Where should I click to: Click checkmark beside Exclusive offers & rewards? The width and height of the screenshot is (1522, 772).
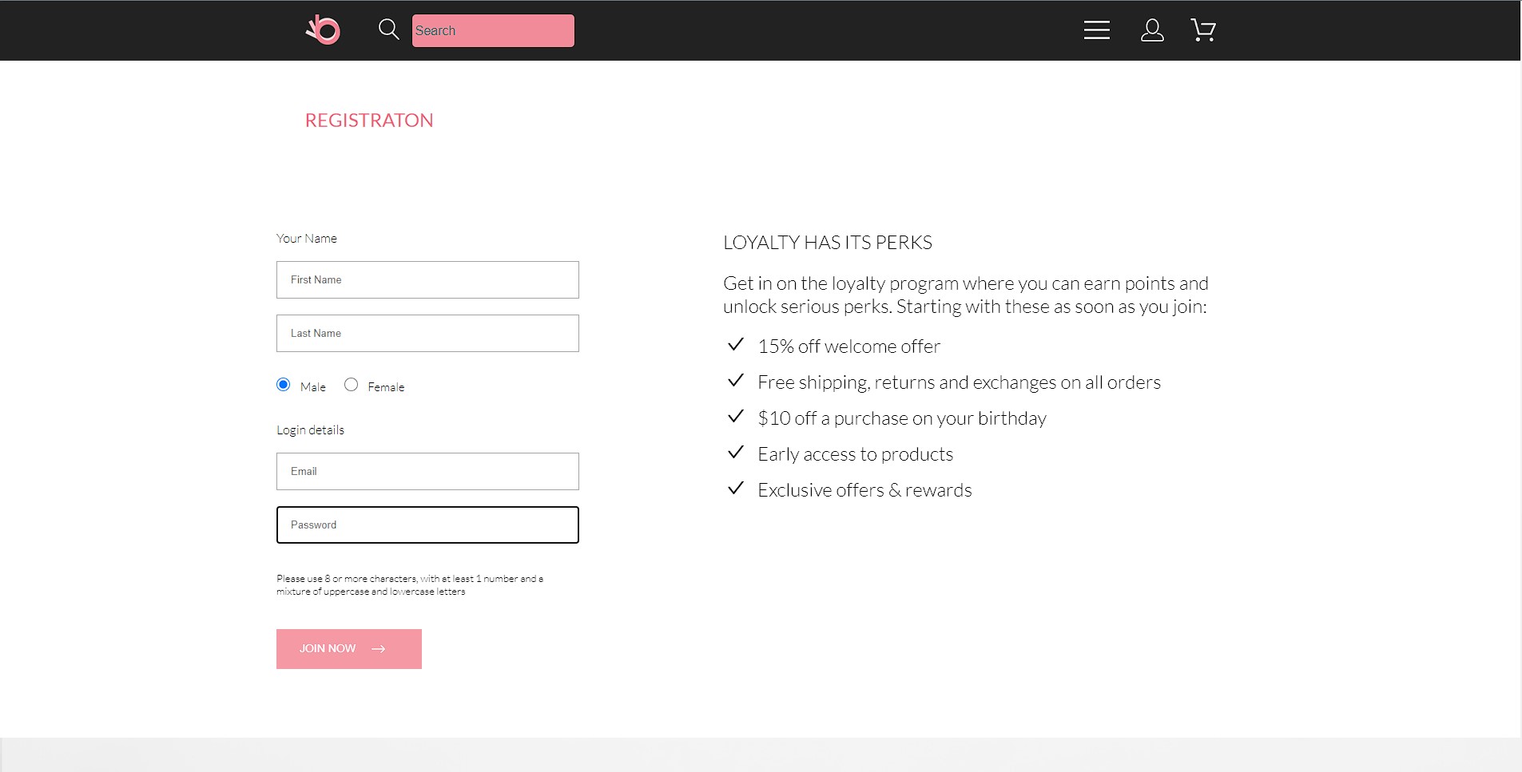736,489
